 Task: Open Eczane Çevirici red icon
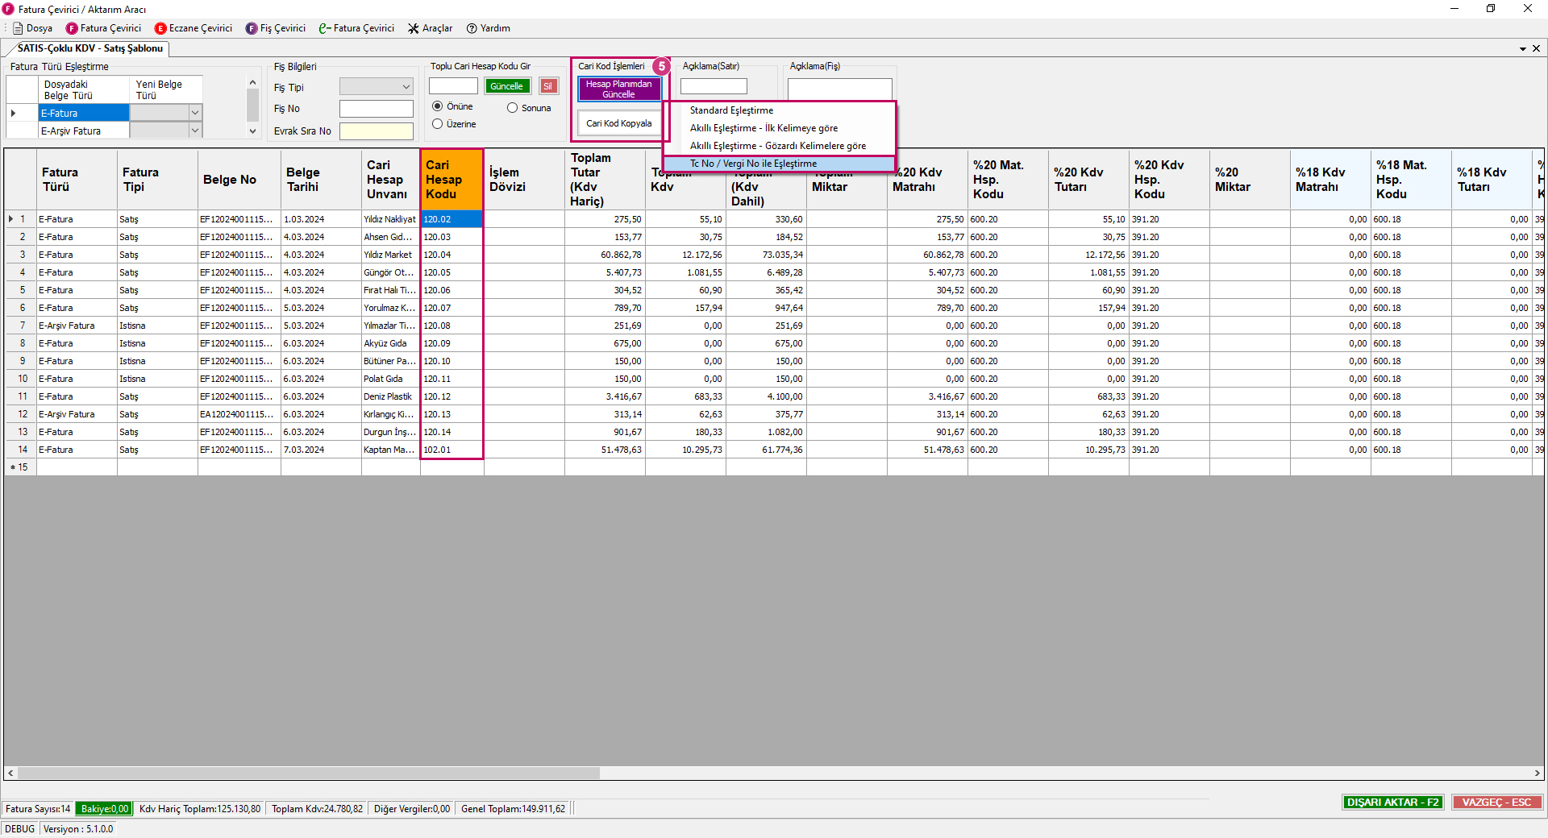point(160,28)
